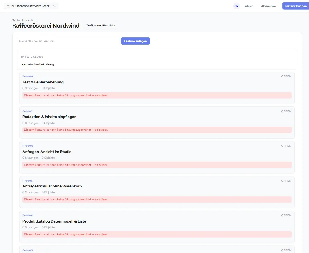
Task: Click the OFFEN status of F-0006
Action: point(286,146)
